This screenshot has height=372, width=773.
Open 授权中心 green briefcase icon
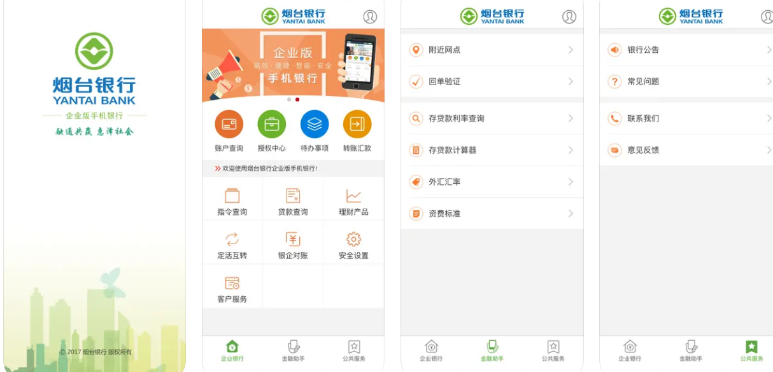click(x=272, y=124)
